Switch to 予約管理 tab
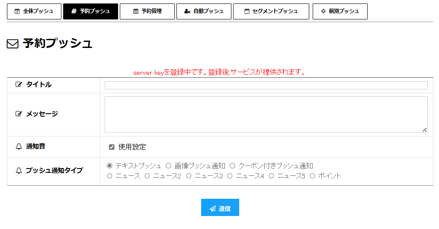Image resolution: width=439 pixels, height=229 pixels. 147,11
